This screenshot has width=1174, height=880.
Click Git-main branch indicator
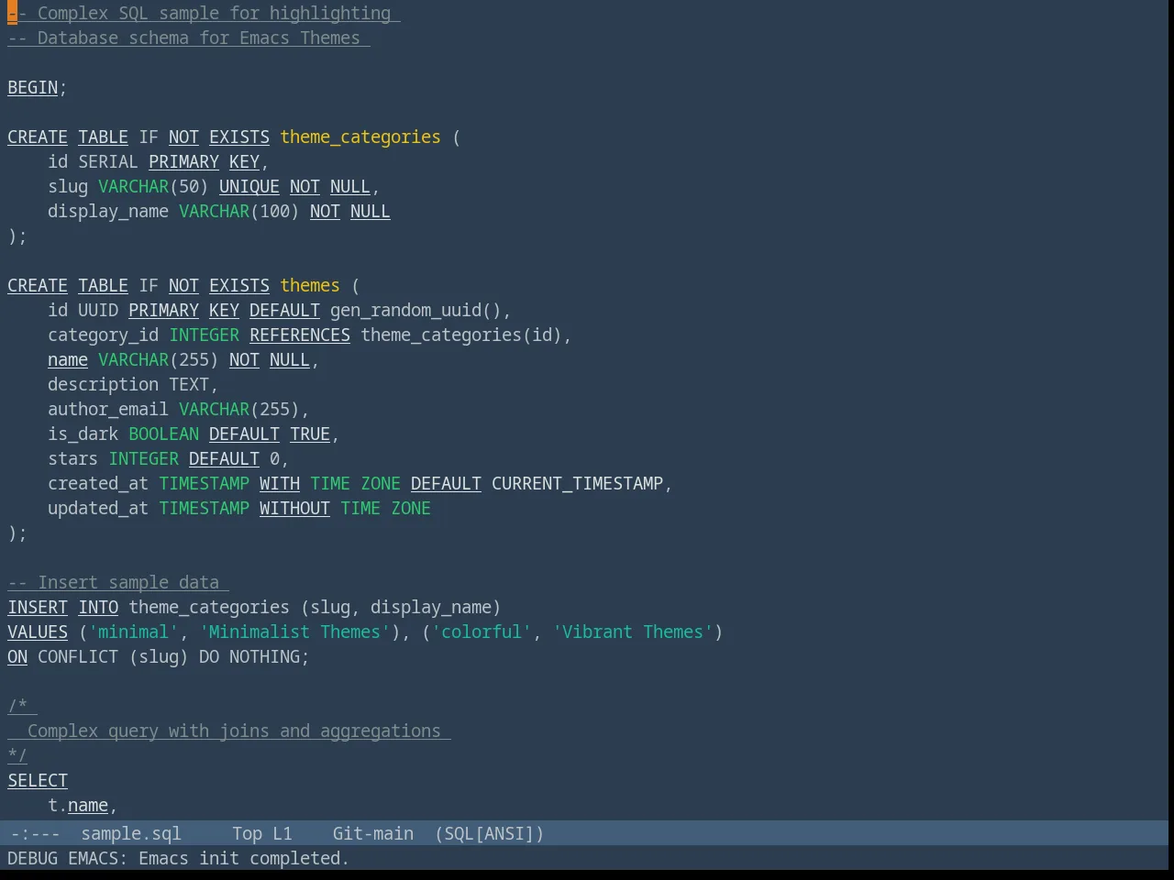(x=373, y=834)
